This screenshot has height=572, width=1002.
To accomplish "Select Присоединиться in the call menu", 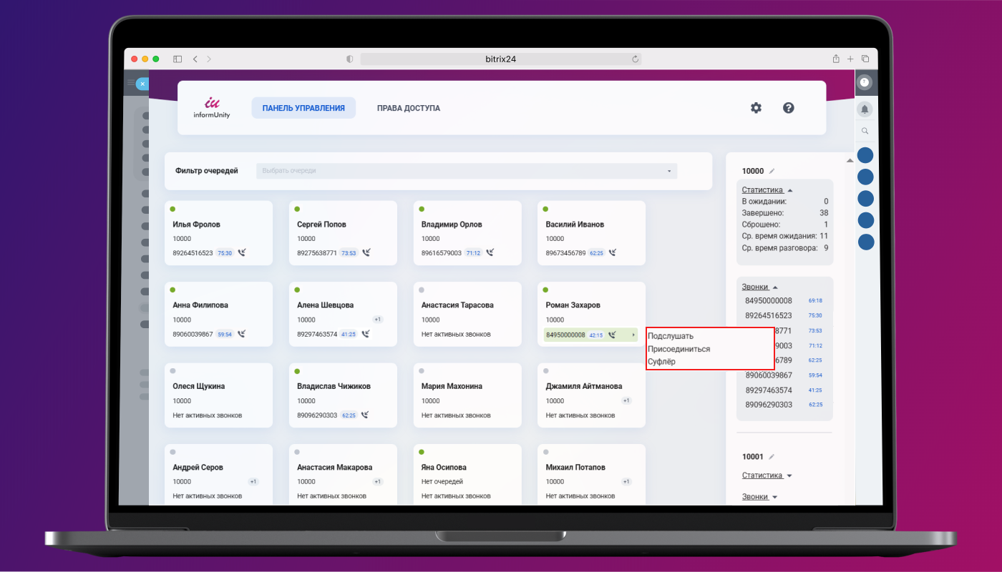I will point(678,349).
